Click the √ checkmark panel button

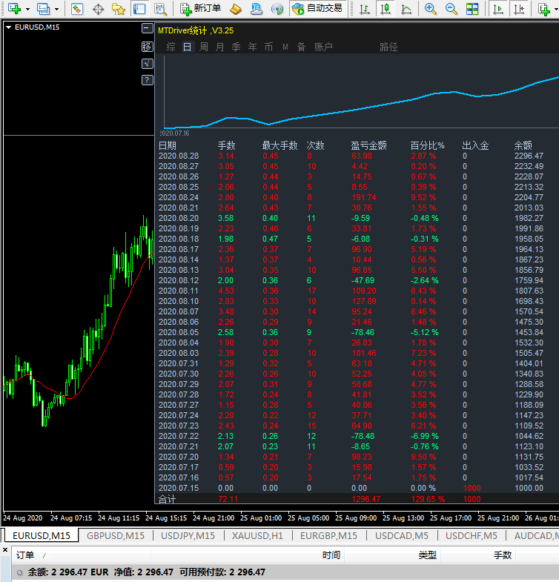[x=148, y=64]
